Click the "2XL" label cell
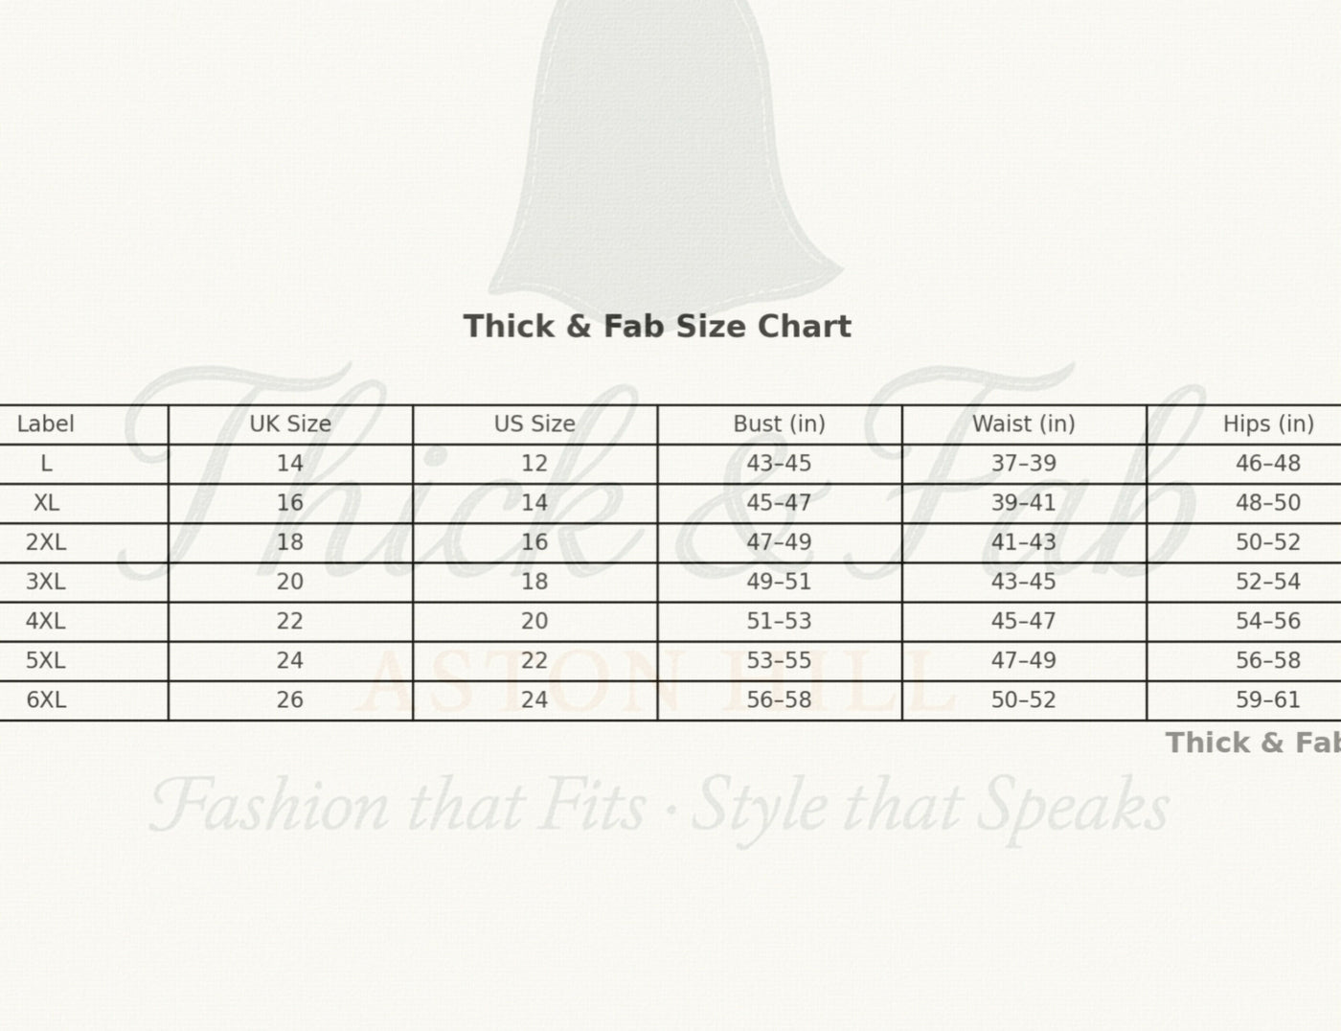This screenshot has width=1341, height=1031. click(46, 542)
